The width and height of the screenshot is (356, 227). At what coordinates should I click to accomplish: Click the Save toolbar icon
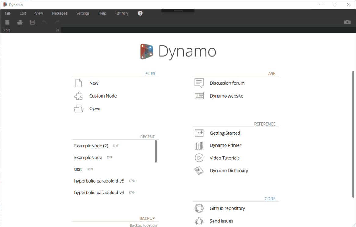click(32, 22)
